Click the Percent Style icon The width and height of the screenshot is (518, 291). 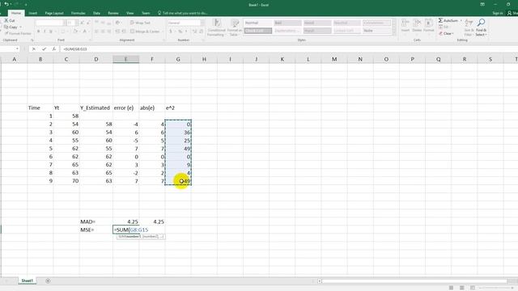click(180, 32)
